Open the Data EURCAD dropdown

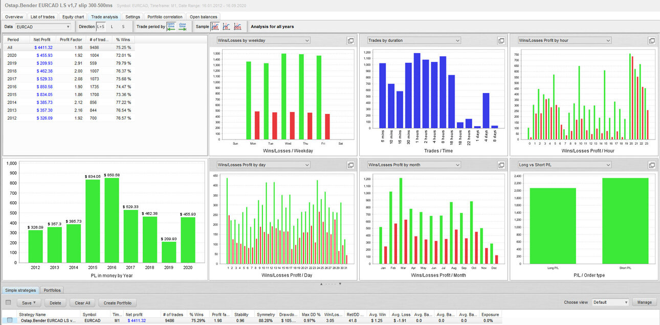coord(43,27)
